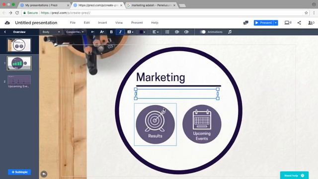Collapse the overview with back chevron
This screenshot has height=179, width=318.
[x=5, y=32]
